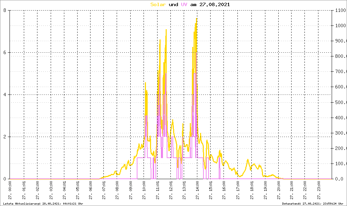Click left axis label '4'

[x=5, y=95]
